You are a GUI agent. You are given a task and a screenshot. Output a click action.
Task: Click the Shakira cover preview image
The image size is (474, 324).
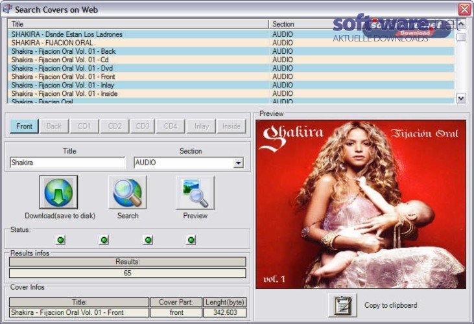tap(361, 204)
